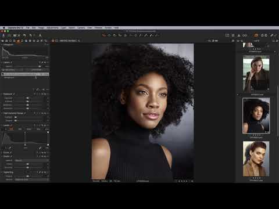Toggle the checkbox on the highlighted layer row
This screenshot has width=279, height=209.
coord(3,74)
